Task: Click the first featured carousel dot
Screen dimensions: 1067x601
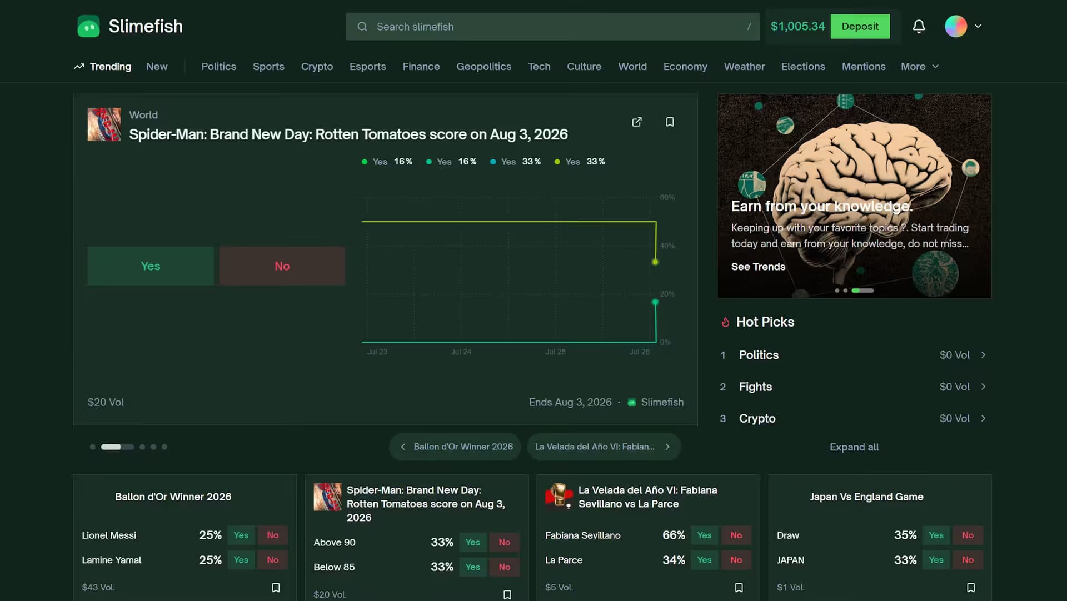Action: coord(93,447)
